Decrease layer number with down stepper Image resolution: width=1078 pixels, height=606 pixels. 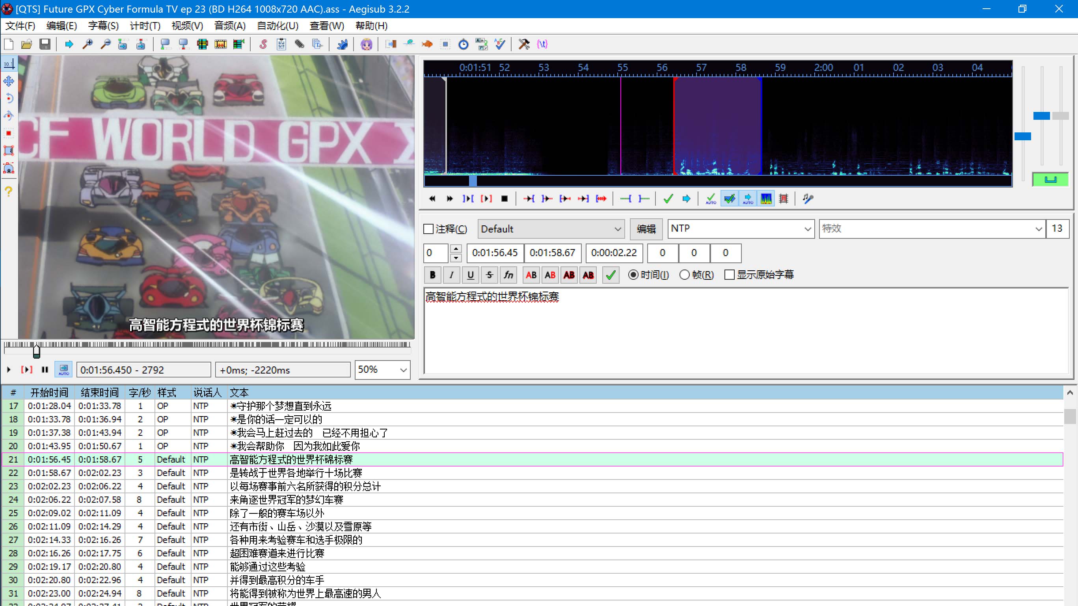tap(456, 258)
